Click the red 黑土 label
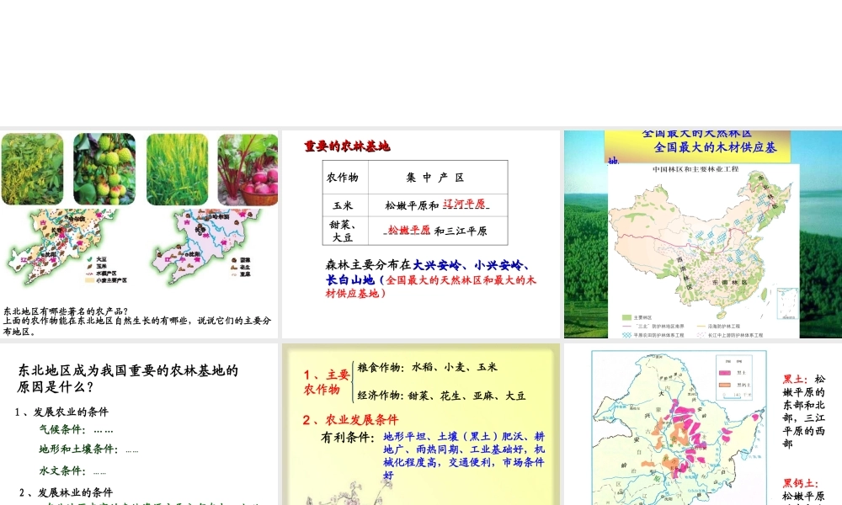Viewport: 842px width, 505px height. tap(796, 380)
